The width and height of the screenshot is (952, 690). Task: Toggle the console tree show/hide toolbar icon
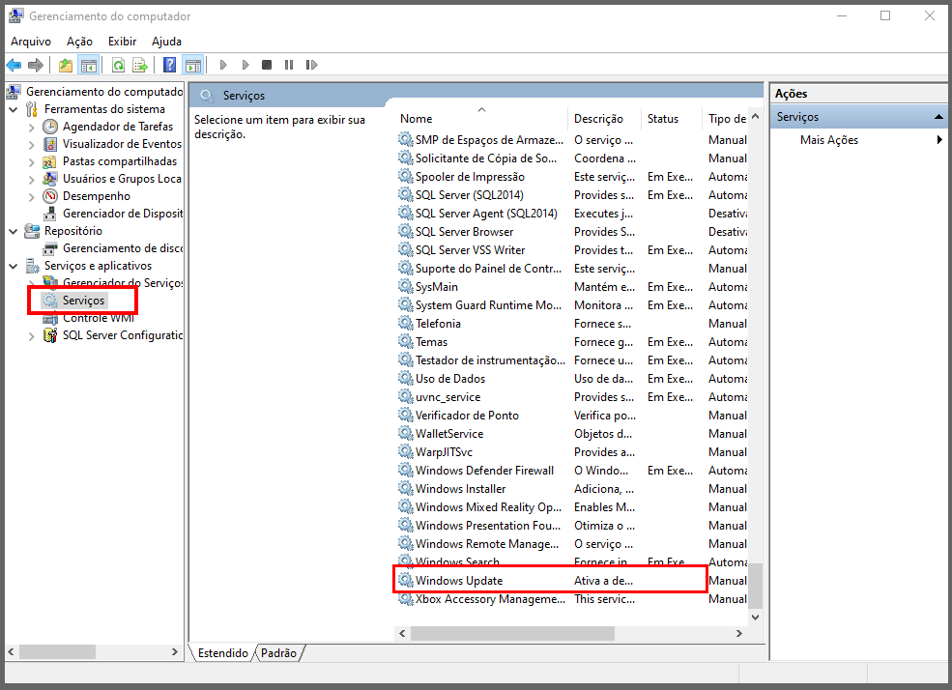tap(89, 65)
